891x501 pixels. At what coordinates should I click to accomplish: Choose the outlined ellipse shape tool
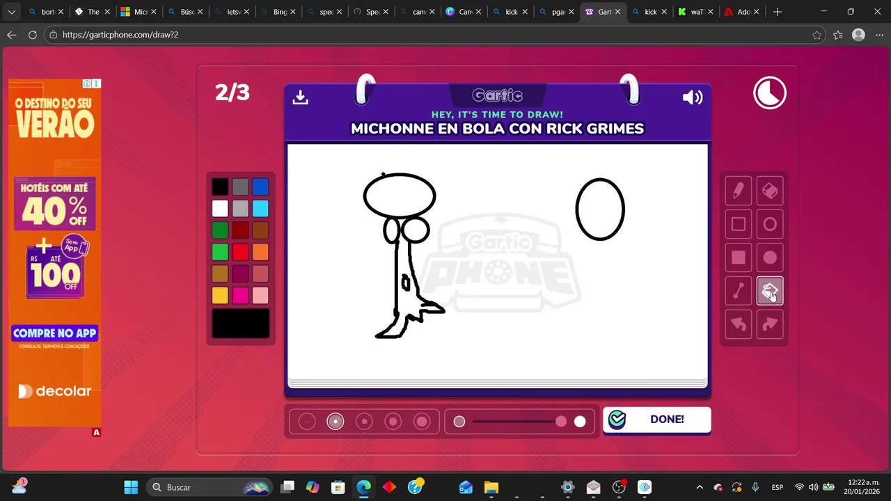(x=770, y=224)
